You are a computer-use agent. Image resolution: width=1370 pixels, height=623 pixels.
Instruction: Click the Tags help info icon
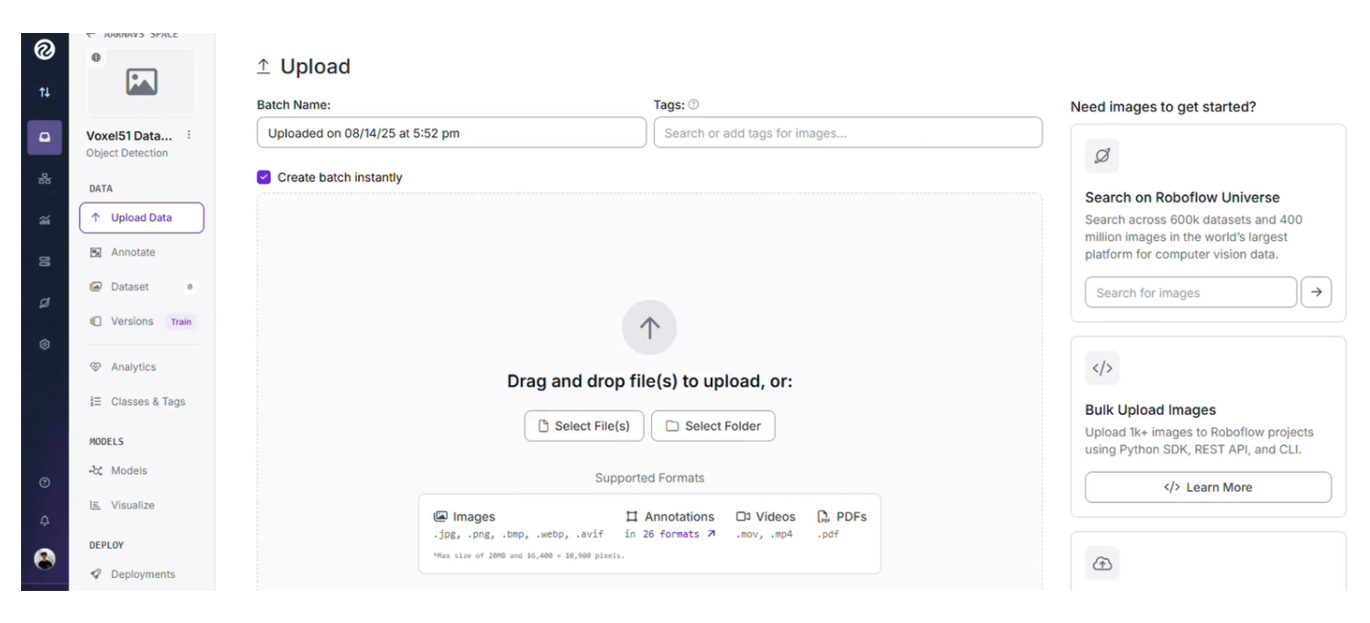[693, 105]
